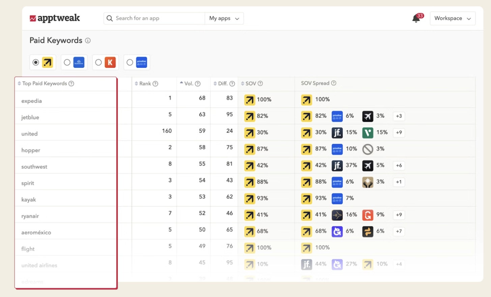Select the priceline app radio button
Screen dimensions: 491x297
coord(130,62)
